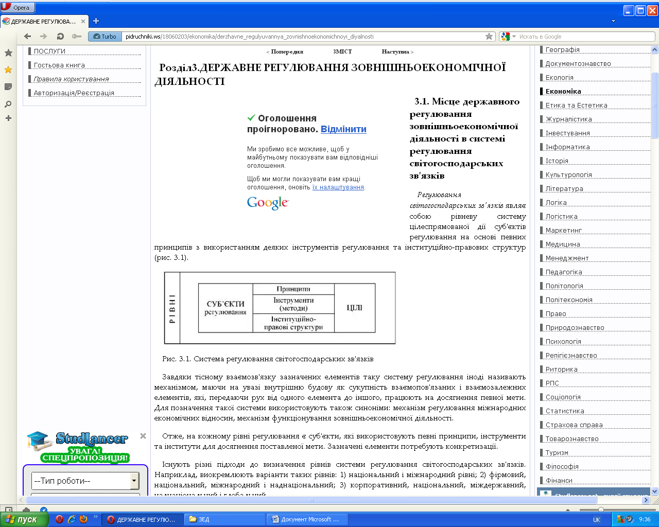Open the Тип роботи dropdown
This screenshot has width=659, height=527.
coord(85,481)
